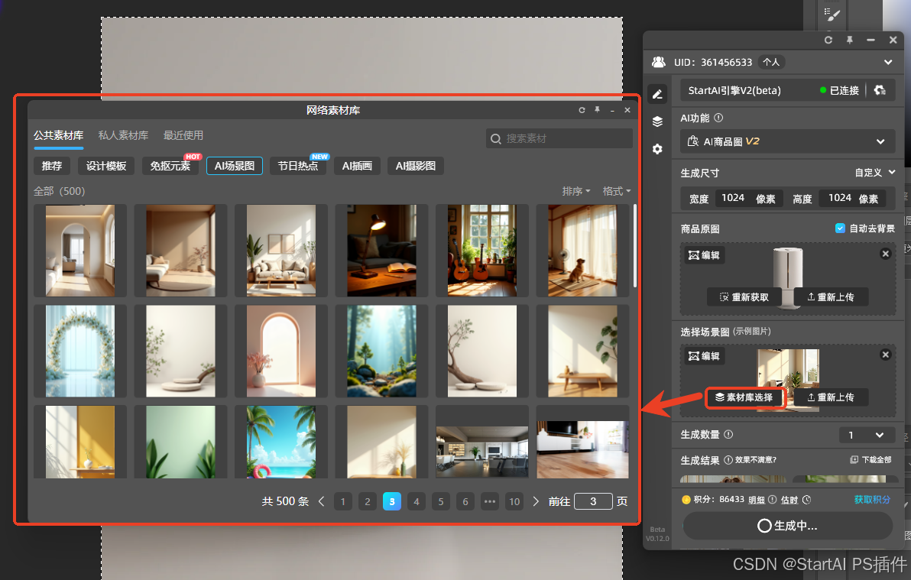Refresh the 网络素材库 window
Viewport: 911px width, 580px height.
click(582, 110)
